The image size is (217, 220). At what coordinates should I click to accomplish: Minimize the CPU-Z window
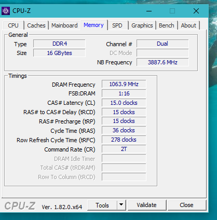[x=149, y=11]
